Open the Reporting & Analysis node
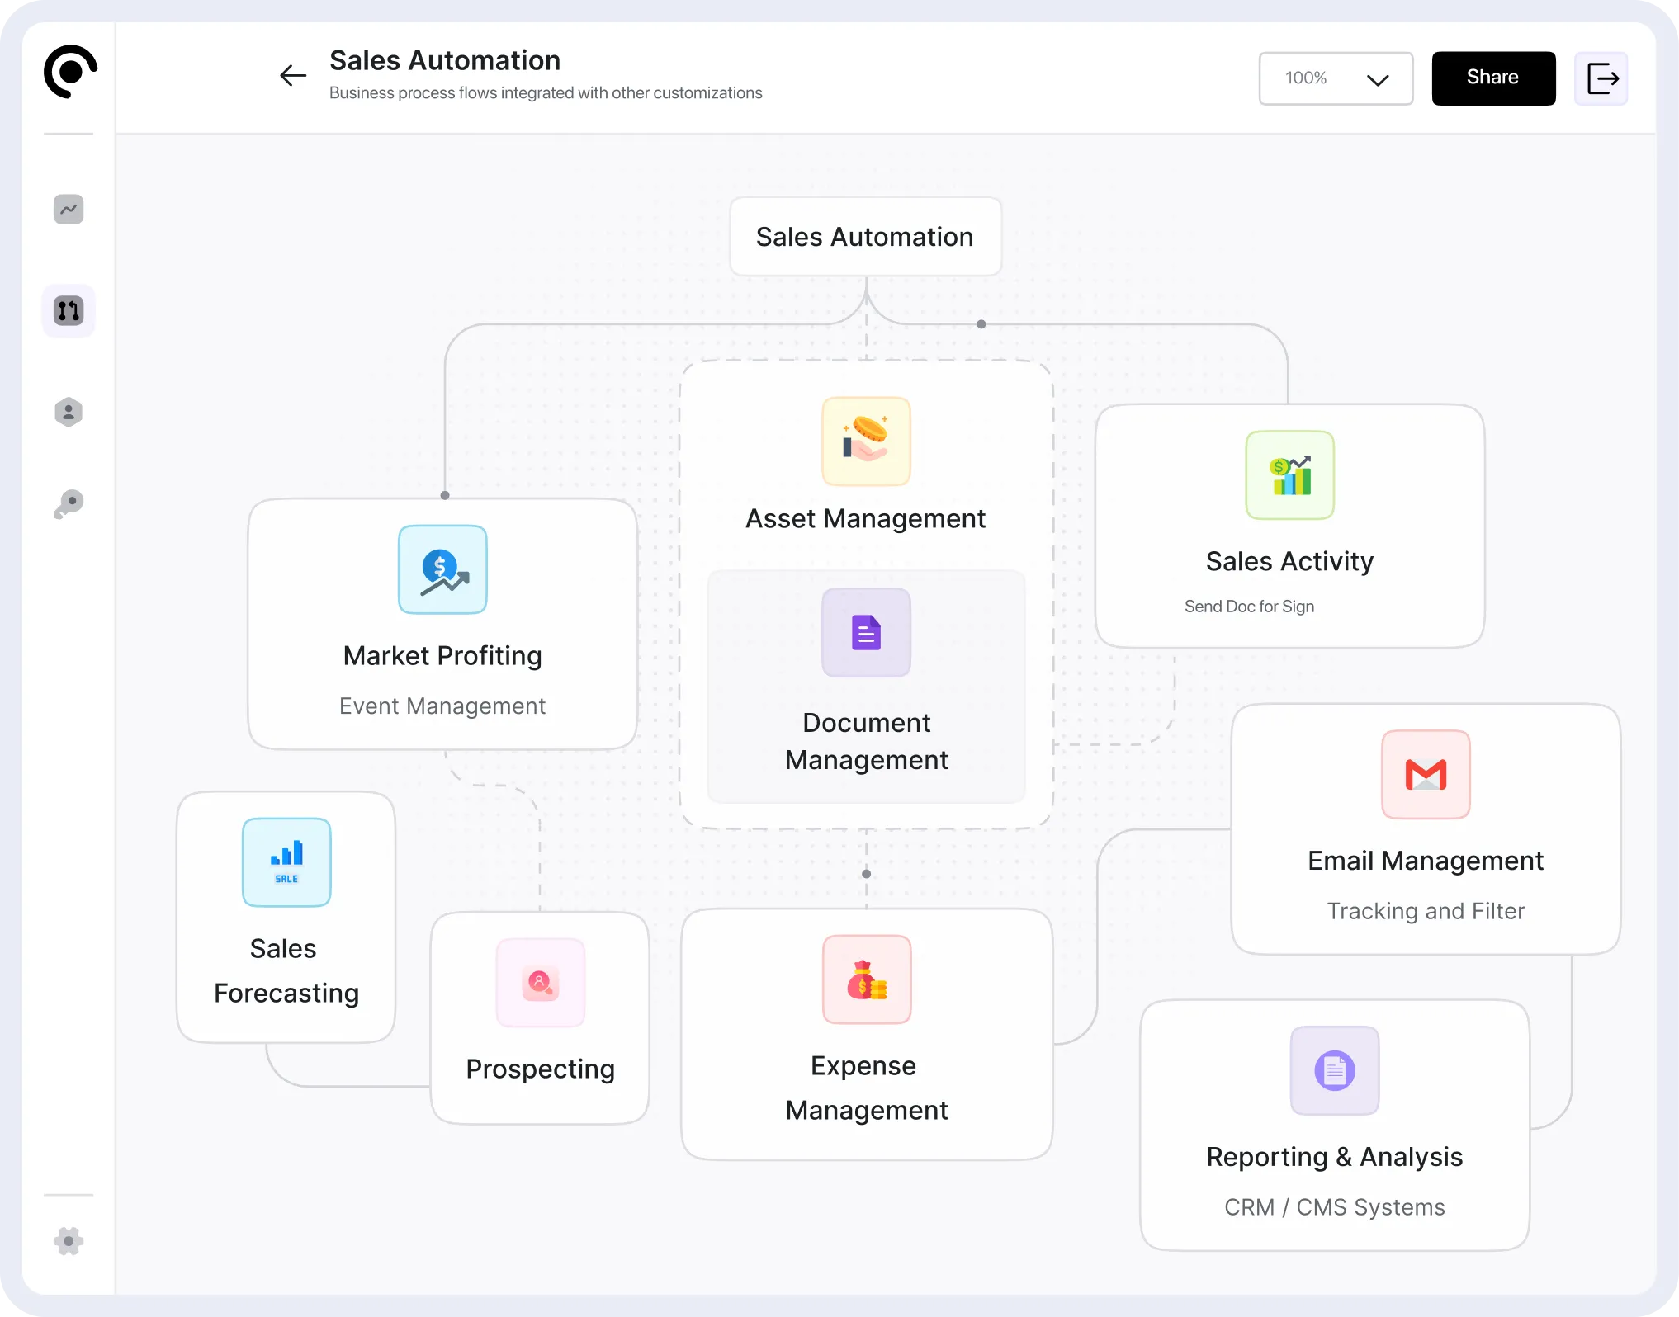The image size is (1679, 1317). coord(1334,1125)
